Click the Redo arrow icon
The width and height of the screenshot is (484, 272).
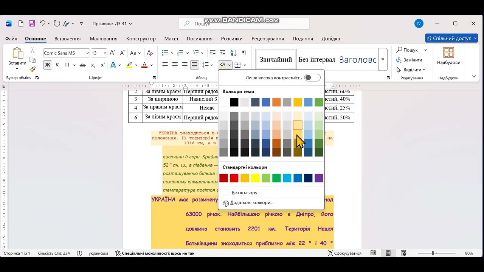click(x=57, y=23)
